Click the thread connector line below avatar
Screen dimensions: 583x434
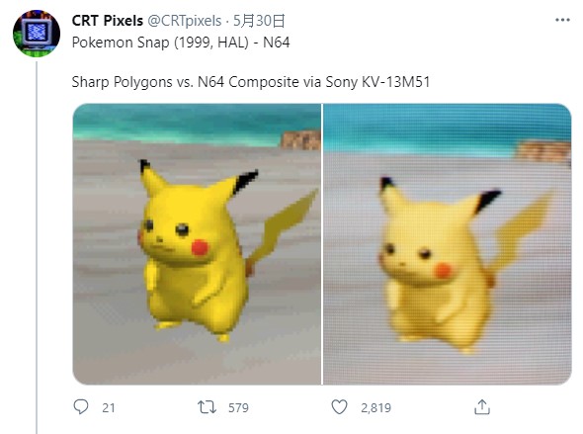coord(37,247)
